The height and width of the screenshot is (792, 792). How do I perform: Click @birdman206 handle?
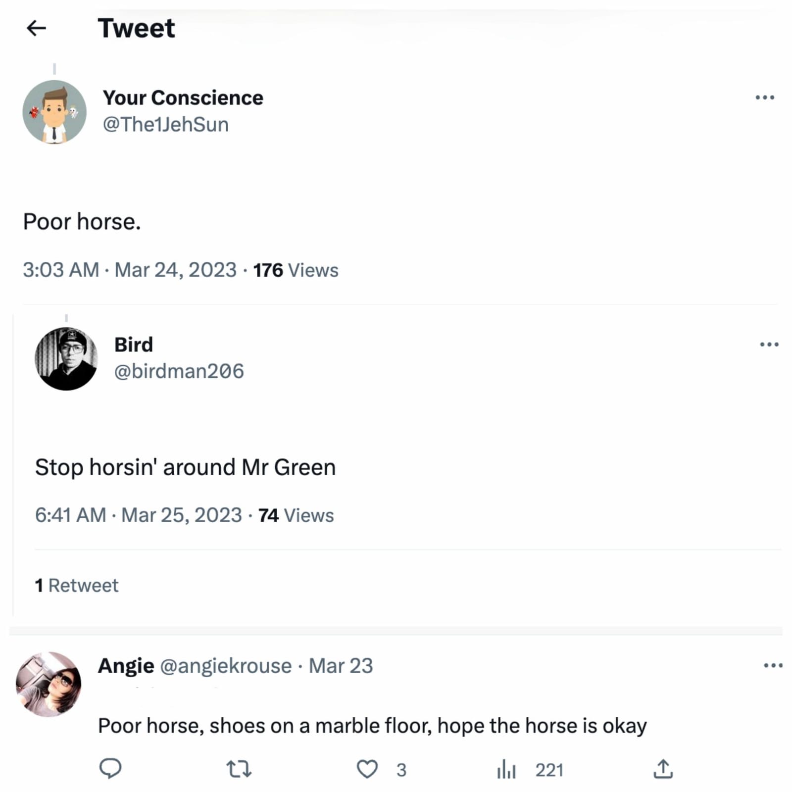(179, 371)
